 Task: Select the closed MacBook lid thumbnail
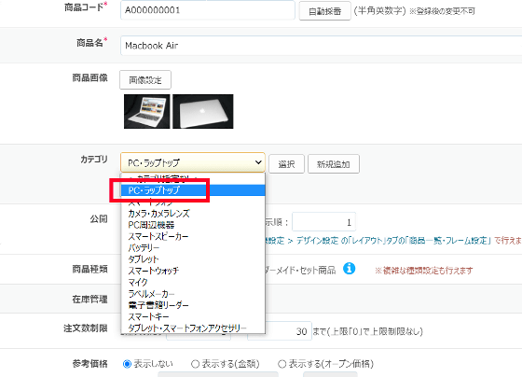tap(203, 111)
